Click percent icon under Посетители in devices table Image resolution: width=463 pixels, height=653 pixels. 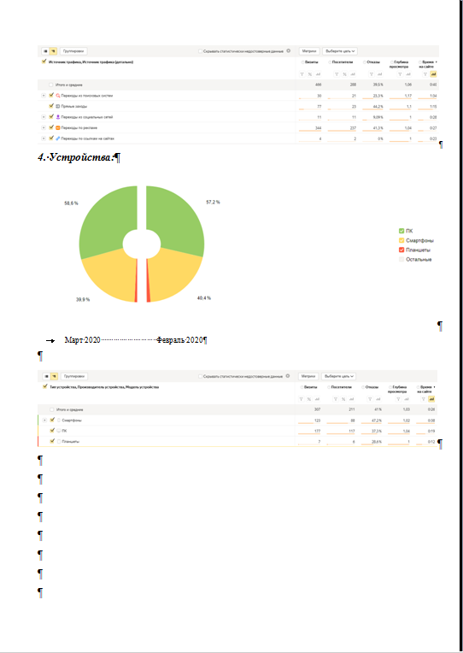pos(343,399)
